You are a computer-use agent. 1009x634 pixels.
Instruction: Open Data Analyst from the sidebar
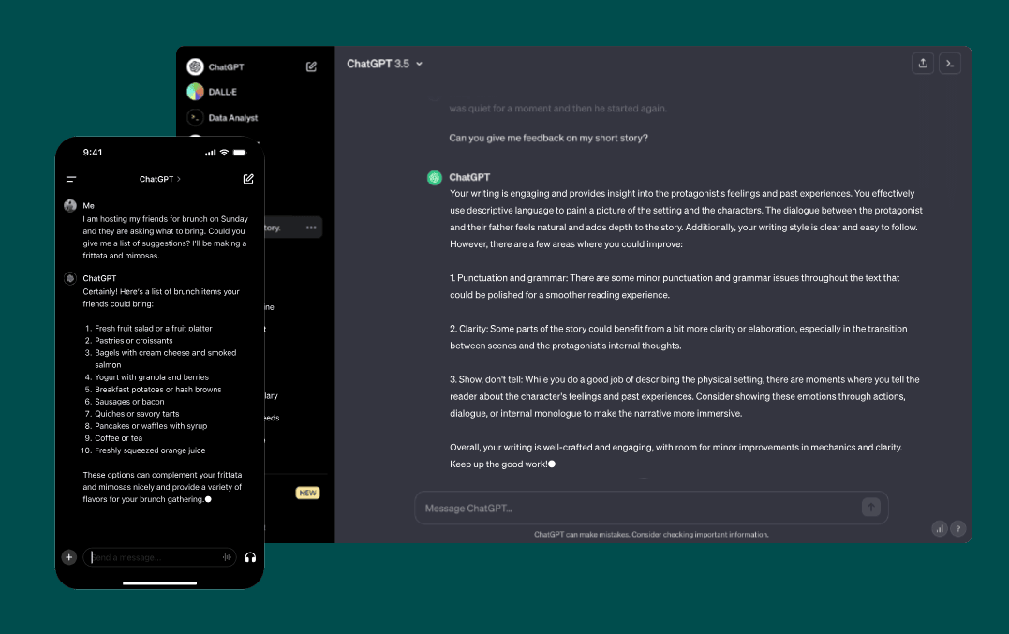[x=232, y=118]
